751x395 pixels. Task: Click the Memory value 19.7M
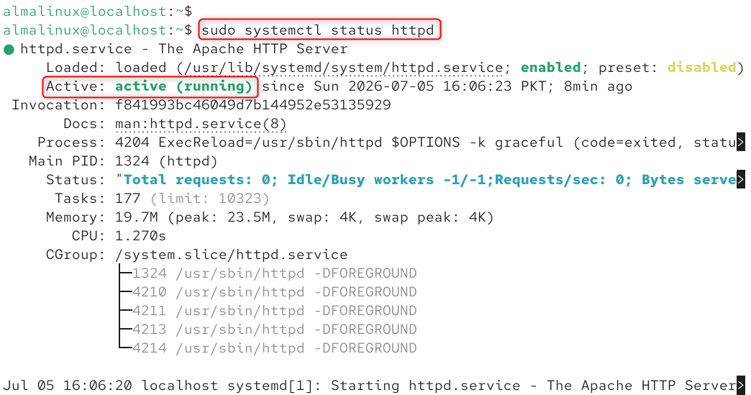coord(137,217)
